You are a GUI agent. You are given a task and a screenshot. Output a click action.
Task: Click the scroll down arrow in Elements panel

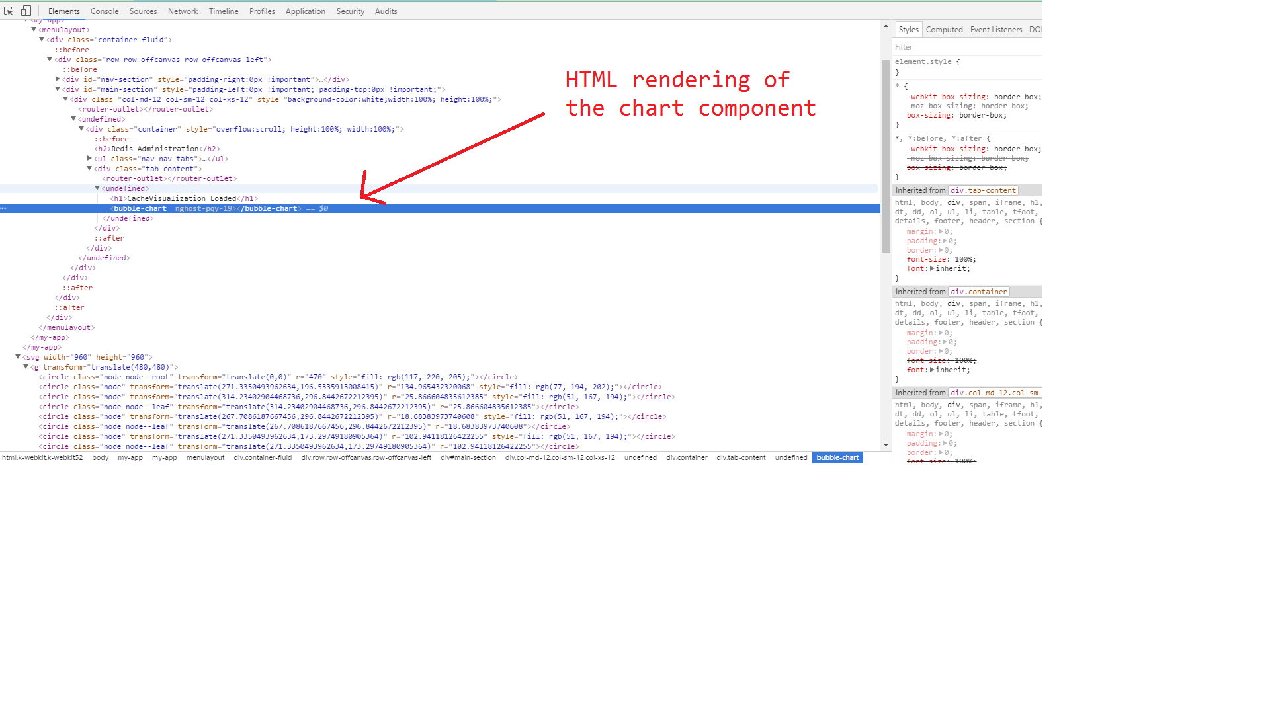pos(886,445)
